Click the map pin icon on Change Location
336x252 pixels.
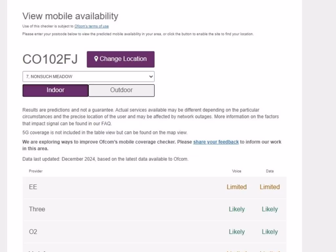[x=96, y=59]
